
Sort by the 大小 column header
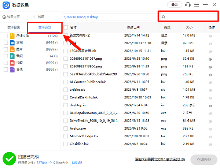tap(189, 27)
